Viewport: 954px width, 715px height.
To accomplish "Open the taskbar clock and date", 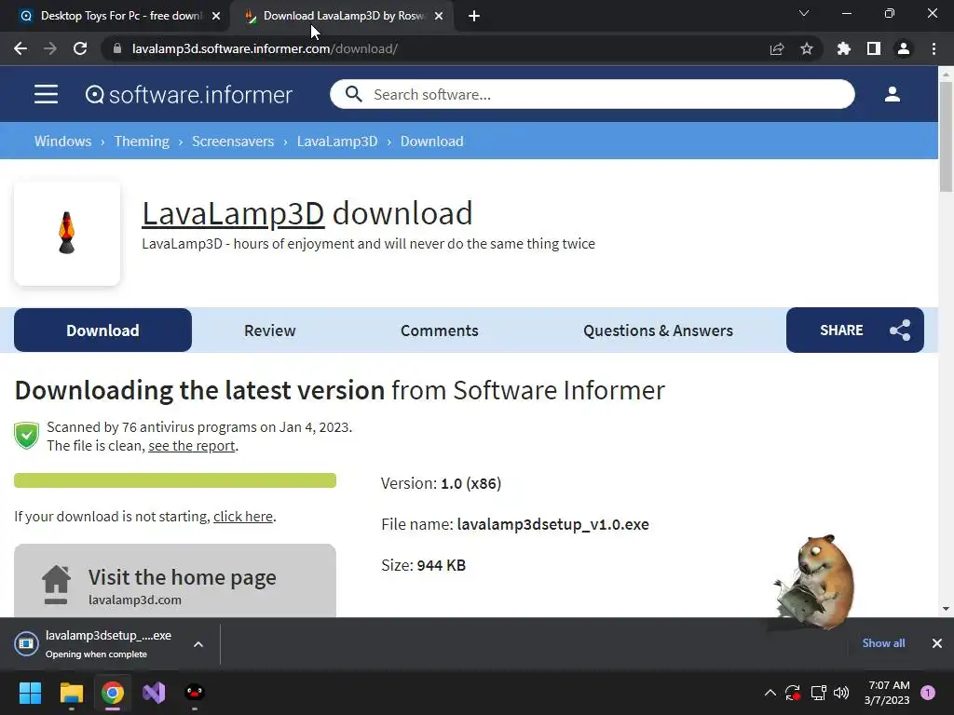I will coord(887,693).
